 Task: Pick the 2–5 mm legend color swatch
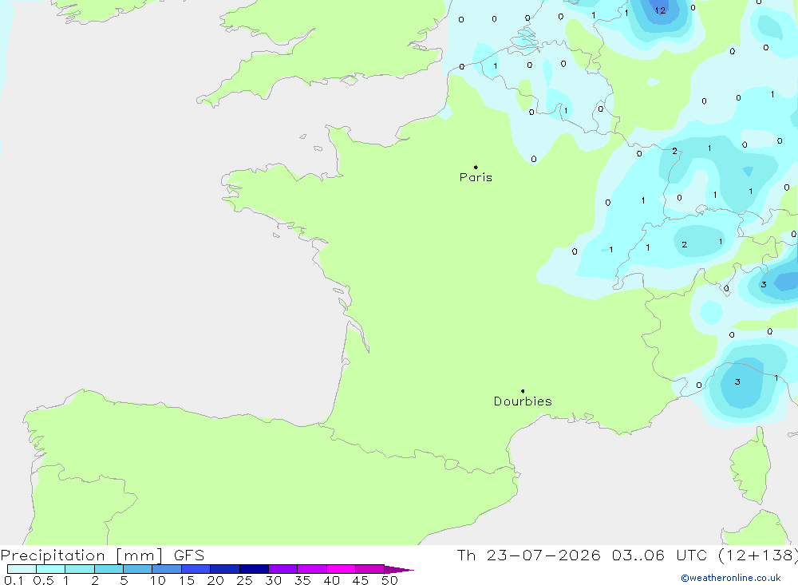pos(109,569)
